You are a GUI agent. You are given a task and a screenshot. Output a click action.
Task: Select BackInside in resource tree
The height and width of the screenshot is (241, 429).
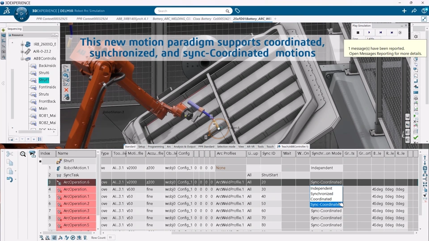coord(47,66)
